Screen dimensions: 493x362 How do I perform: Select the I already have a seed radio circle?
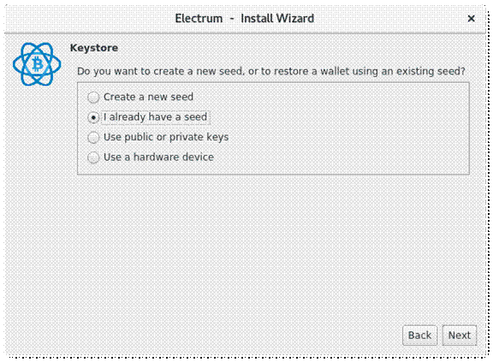point(93,117)
